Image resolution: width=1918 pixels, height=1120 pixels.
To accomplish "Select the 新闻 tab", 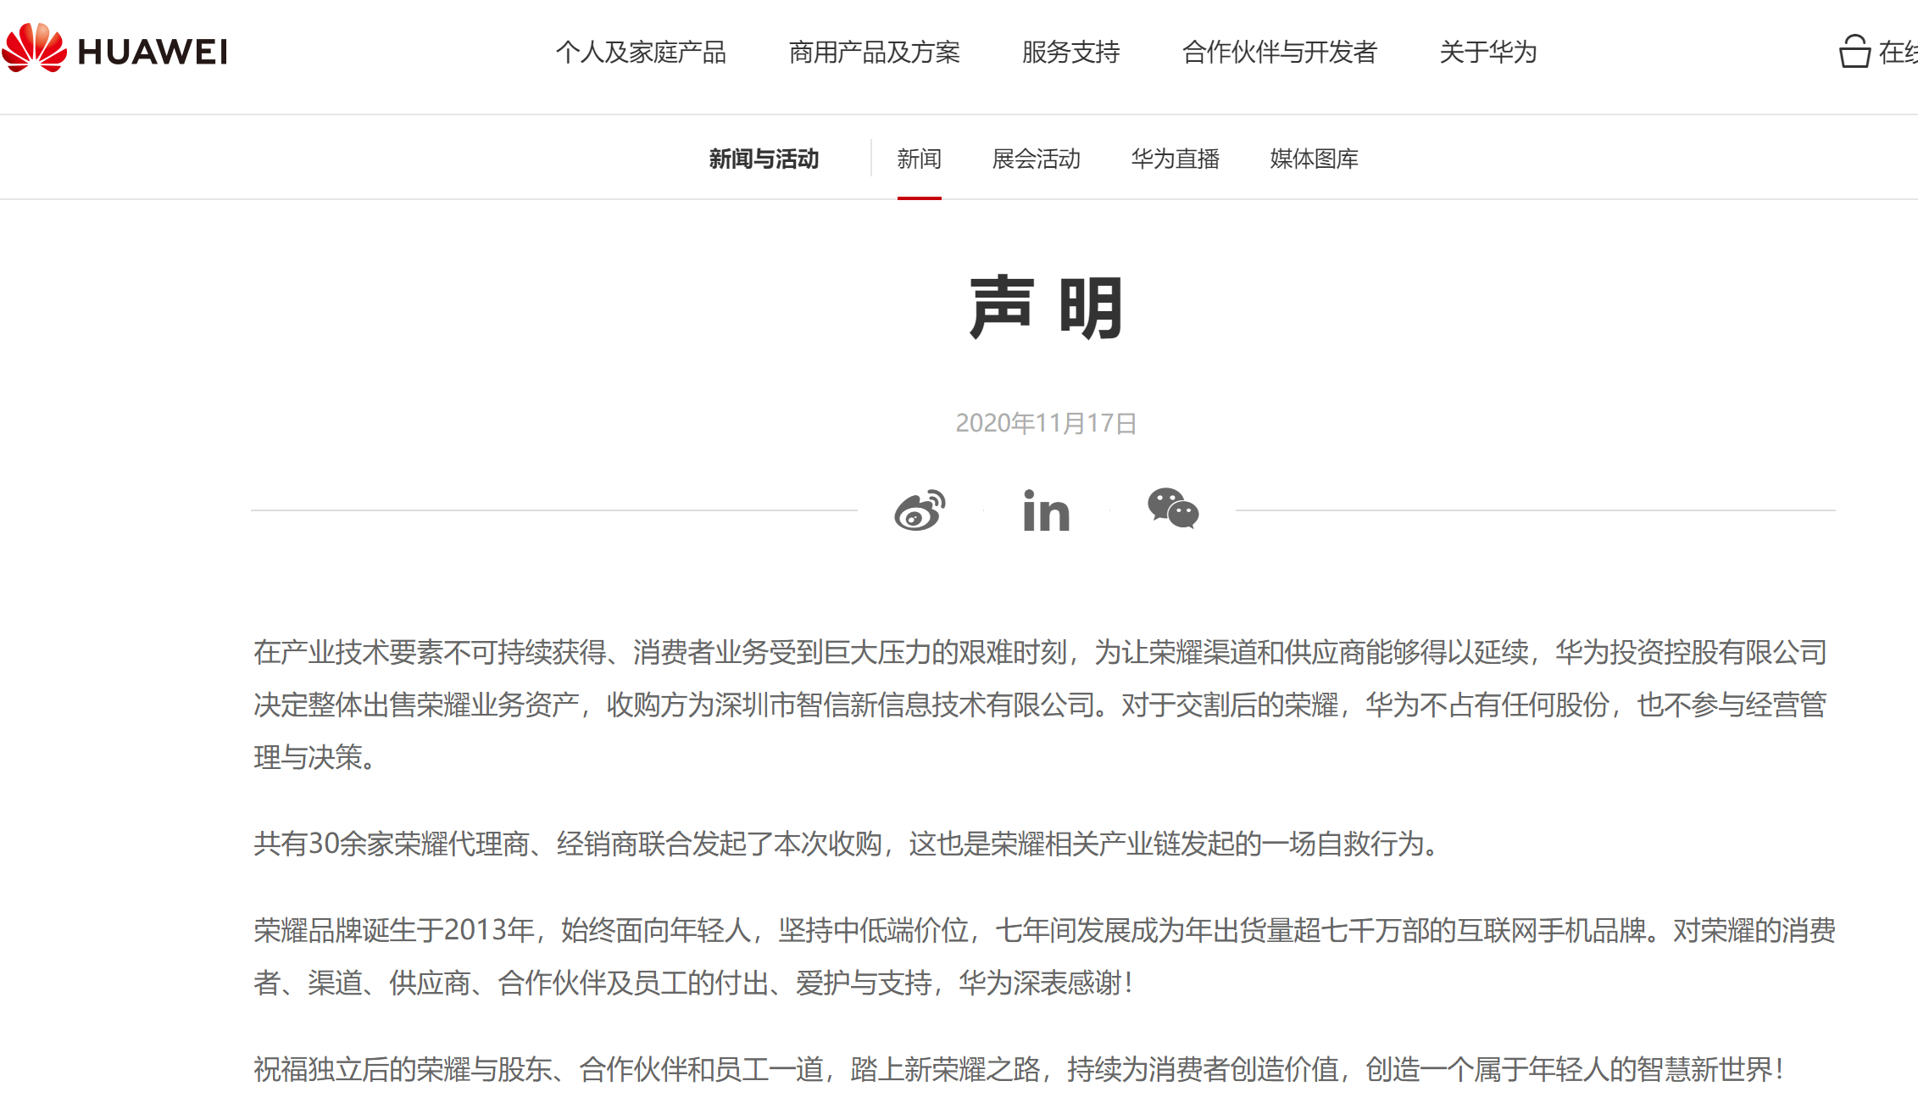I will coord(919,159).
